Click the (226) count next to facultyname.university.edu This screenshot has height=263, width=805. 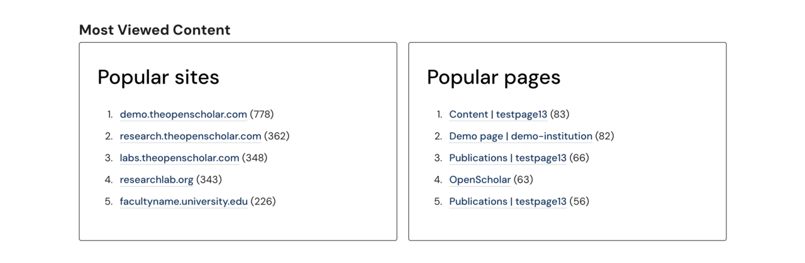(263, 201)
